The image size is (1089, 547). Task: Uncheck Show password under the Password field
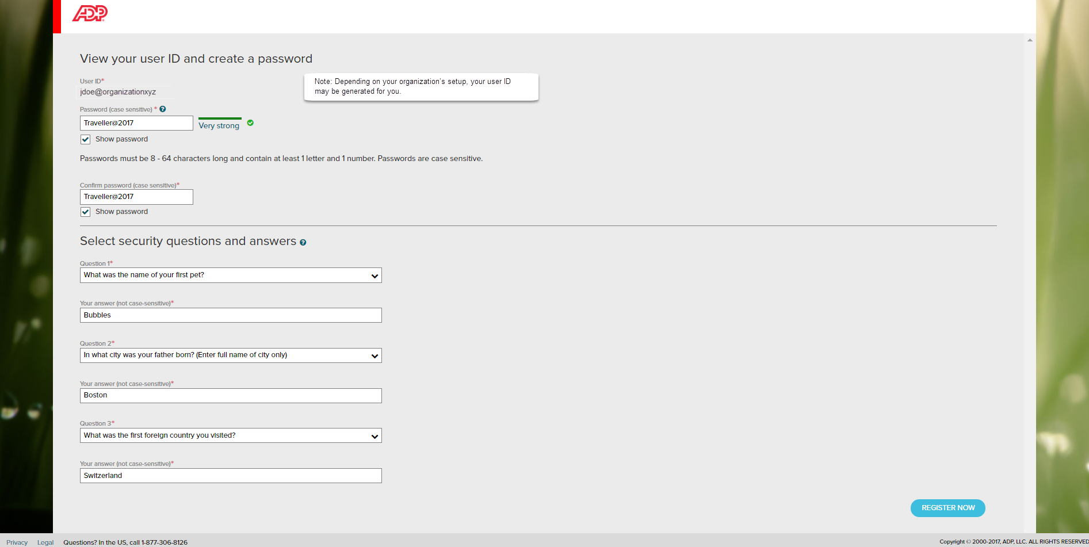click(86, 140)
